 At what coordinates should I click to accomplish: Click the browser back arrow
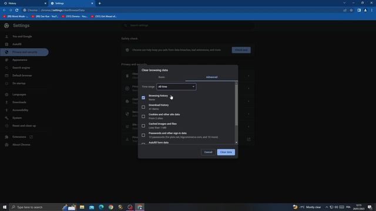[x=4, y=11]
